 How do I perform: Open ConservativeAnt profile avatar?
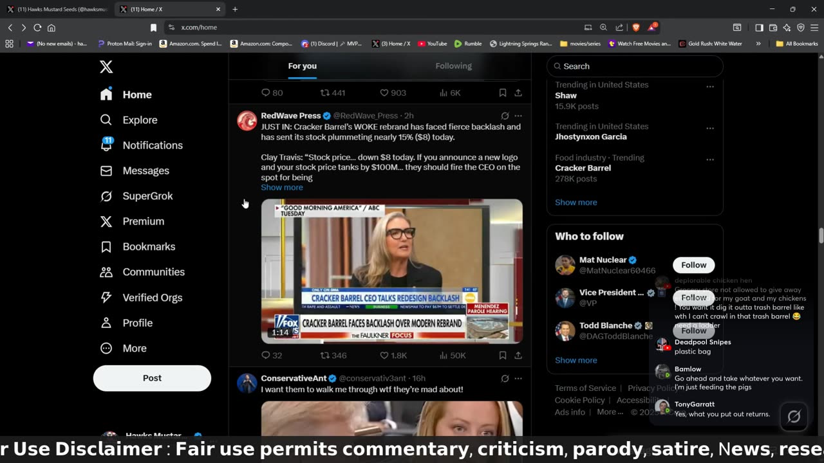(247, 383)
